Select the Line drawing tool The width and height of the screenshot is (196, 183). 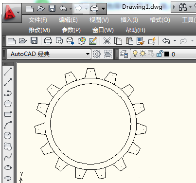pyautogui.click(x=8, y=72)
